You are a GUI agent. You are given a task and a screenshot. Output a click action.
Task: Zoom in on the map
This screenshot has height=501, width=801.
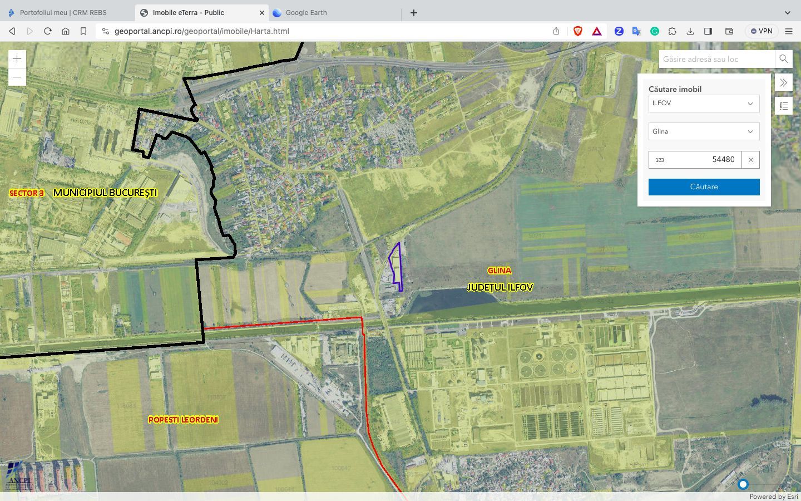tap(17, 59)
